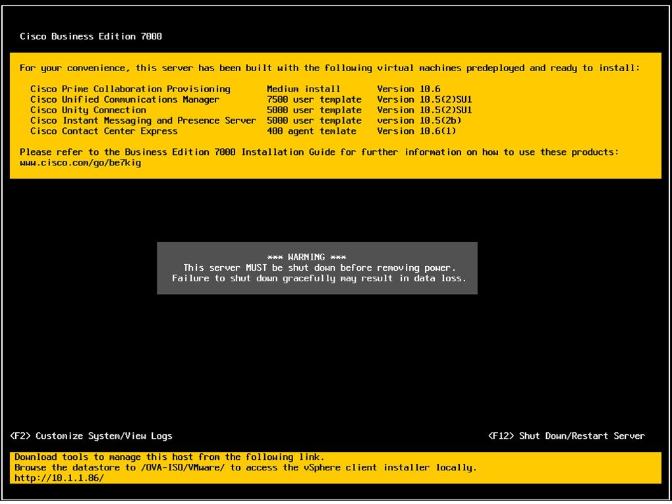Click the <F12> key hint

pos(499,435)
